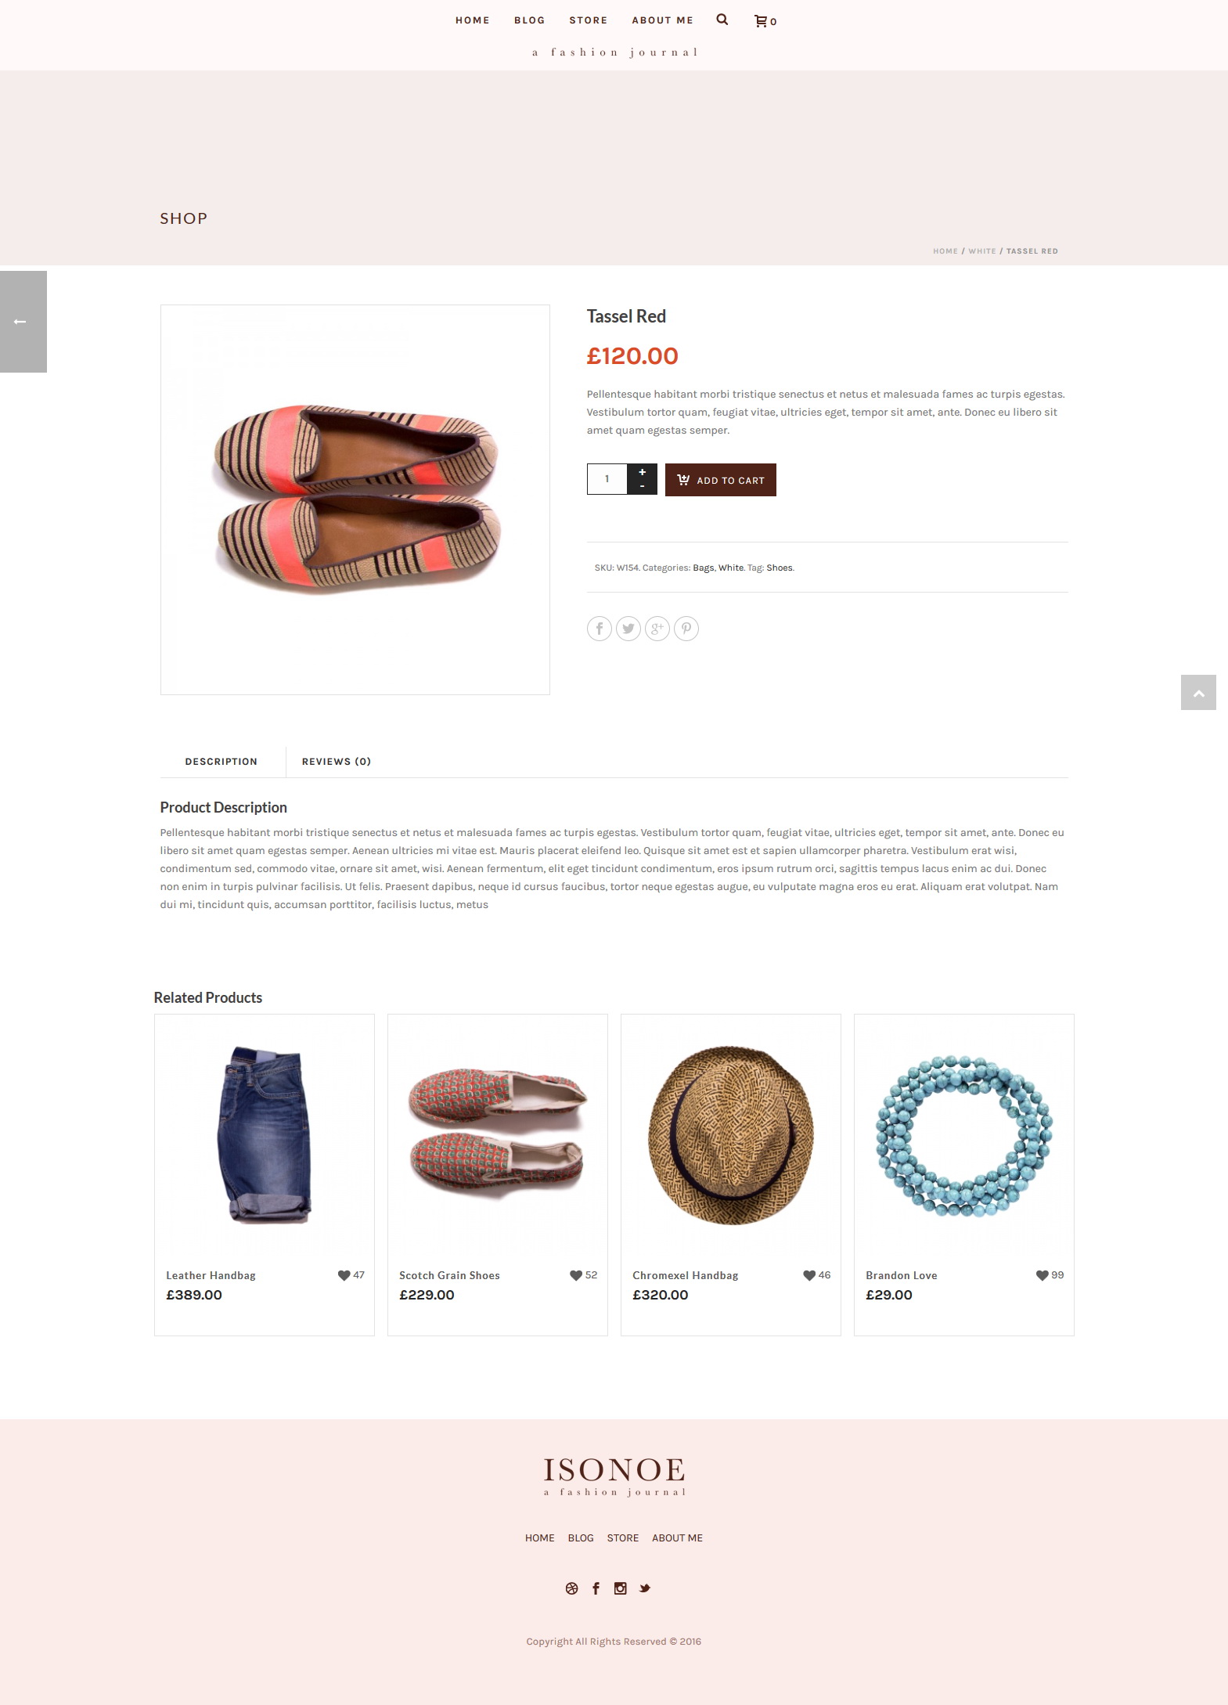The height and width of the screenshot is (1705, 1228).
Task: Add Tassel Red to cart
Action: pyautogui.click(x=721, y=480)
